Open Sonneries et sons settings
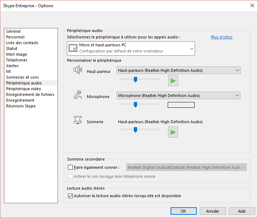The height and width of the screenshot is (218, 258). point(31,77)
